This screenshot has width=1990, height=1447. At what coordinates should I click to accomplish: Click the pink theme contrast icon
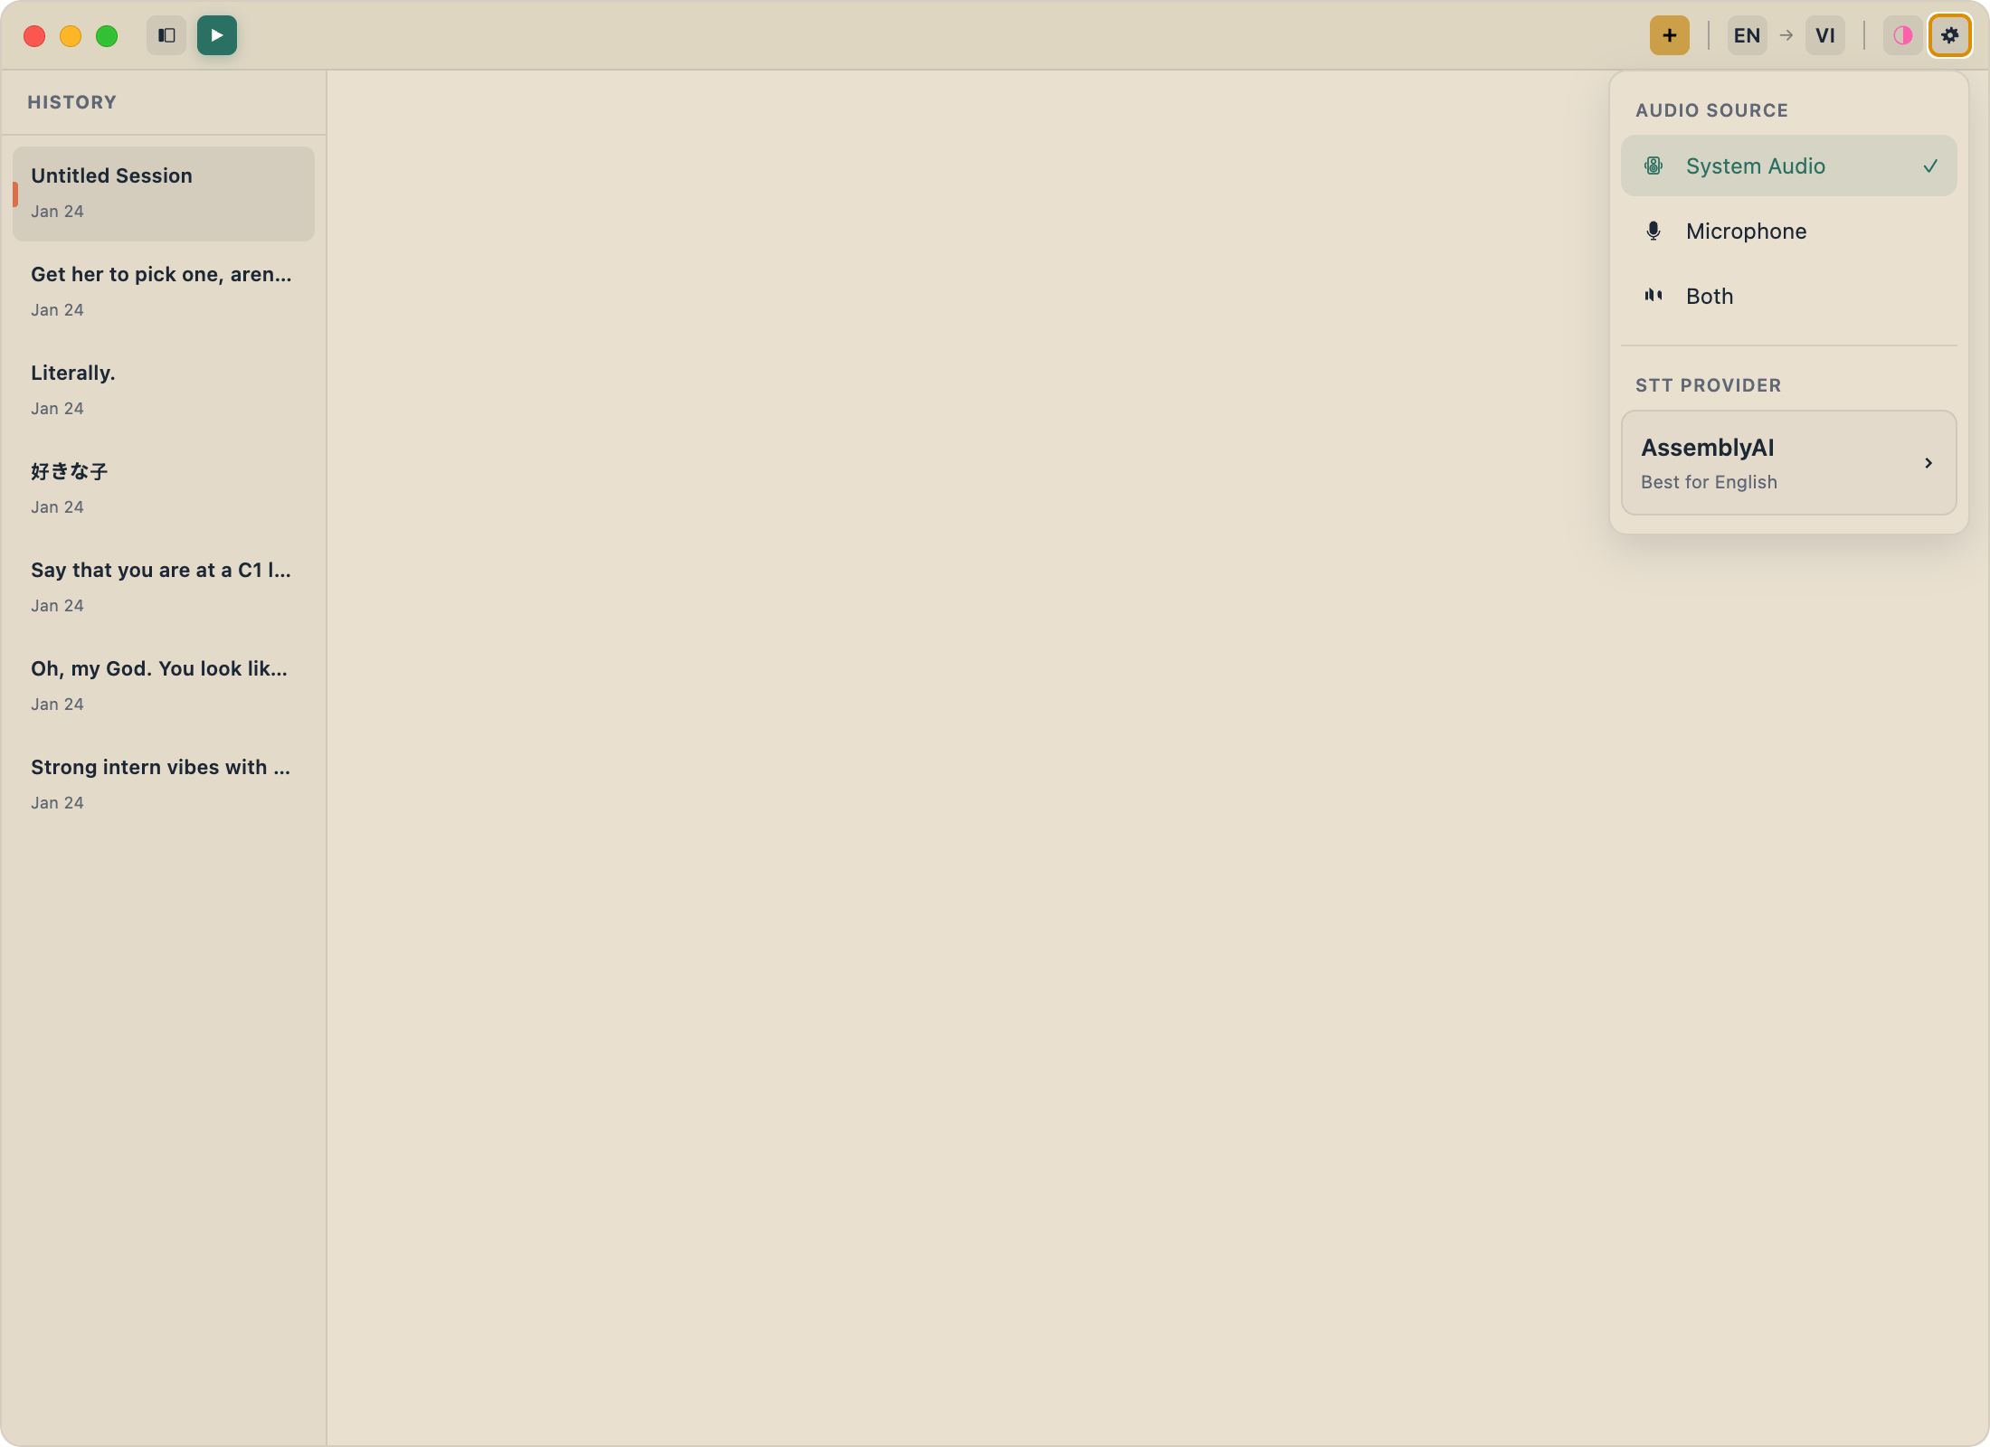click(x=1902, y=35)
